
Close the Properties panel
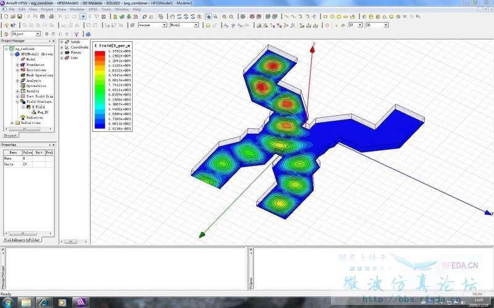tap(53, 145)
